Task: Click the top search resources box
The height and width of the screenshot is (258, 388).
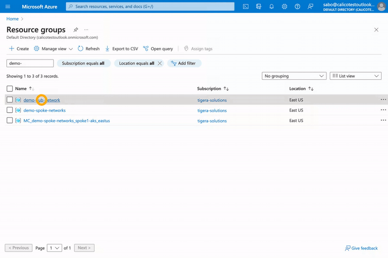Action: click(150, 6)
